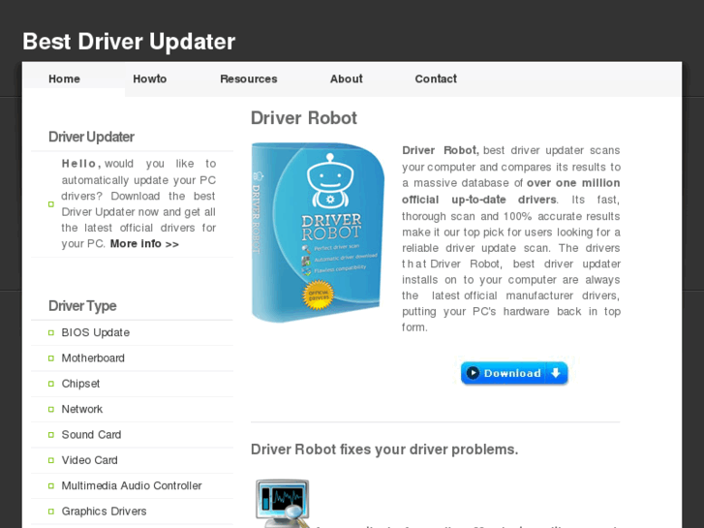
Task: Click the Driver Updater sidebar heading
Action: click(x=91, y=137)
